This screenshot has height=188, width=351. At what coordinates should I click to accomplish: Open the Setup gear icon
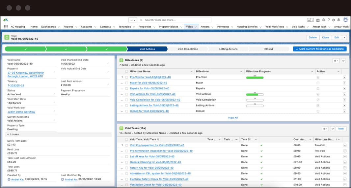334,20
